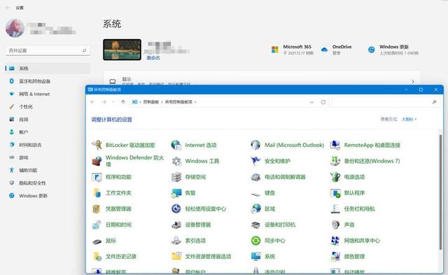Select 个性化 in Settings sidebar
The image size is (448, 275).
coord(48,107)
